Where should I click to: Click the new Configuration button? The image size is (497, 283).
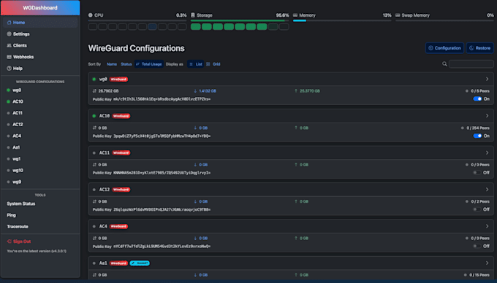[x=444, y=48]
